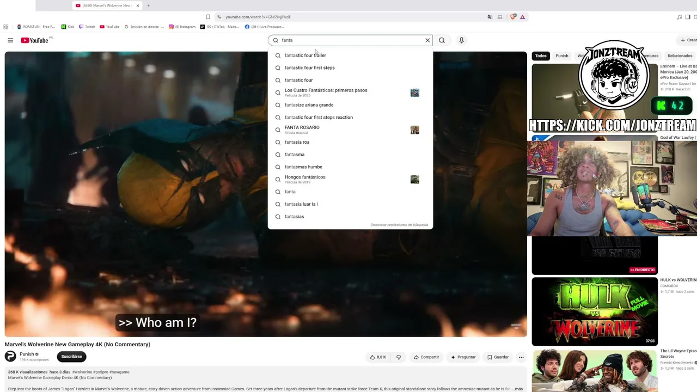Click the #wolverine hashtag
This screenshot has height=392, width=697.
[82, 372]
